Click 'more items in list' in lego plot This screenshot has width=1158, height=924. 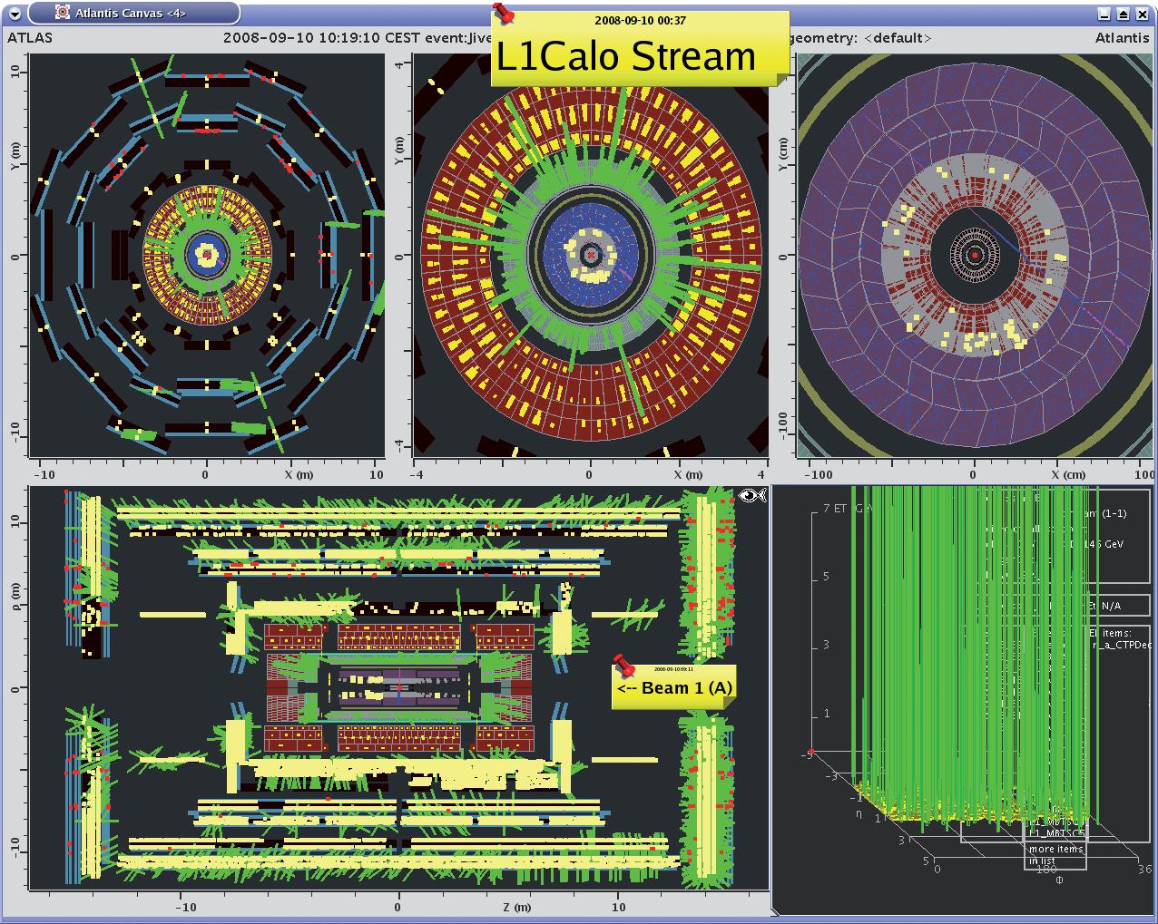click(x=1055, y=855)
